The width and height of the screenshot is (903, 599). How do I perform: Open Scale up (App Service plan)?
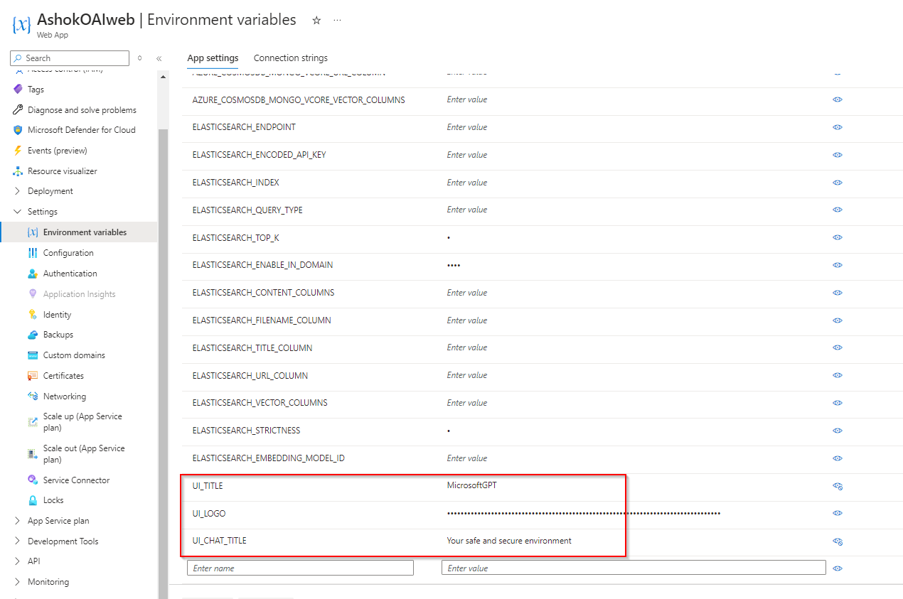[x=82, y=422]
